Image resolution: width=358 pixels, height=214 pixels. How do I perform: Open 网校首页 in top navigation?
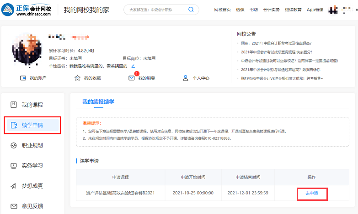[222, 10]
